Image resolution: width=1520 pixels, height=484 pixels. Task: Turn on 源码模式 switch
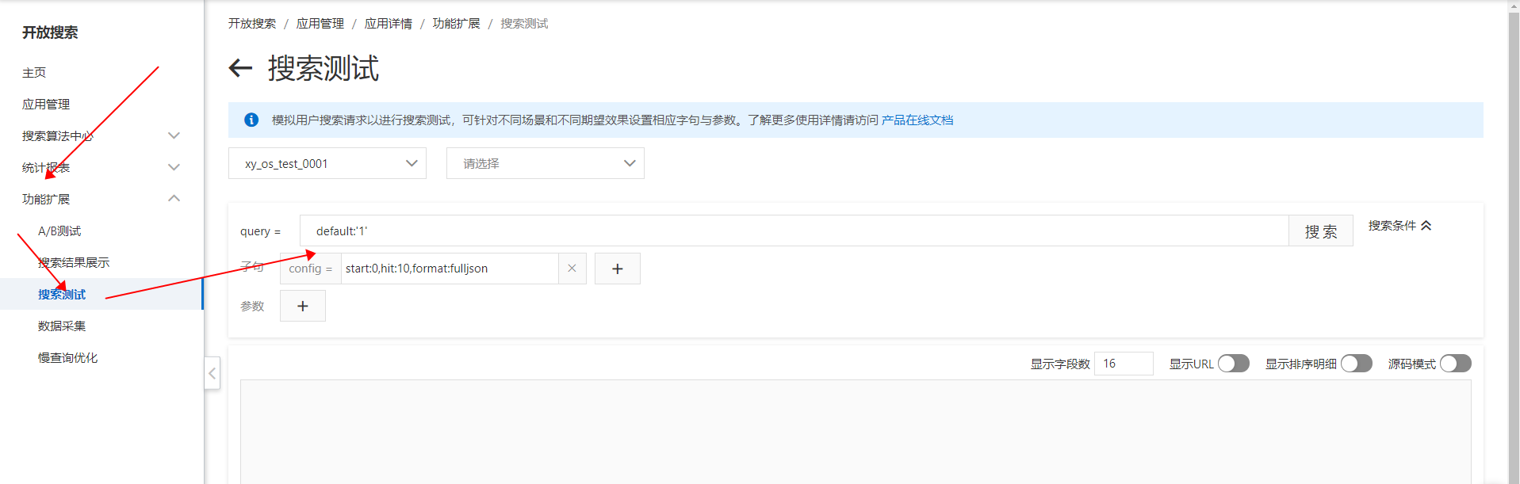1455,364
